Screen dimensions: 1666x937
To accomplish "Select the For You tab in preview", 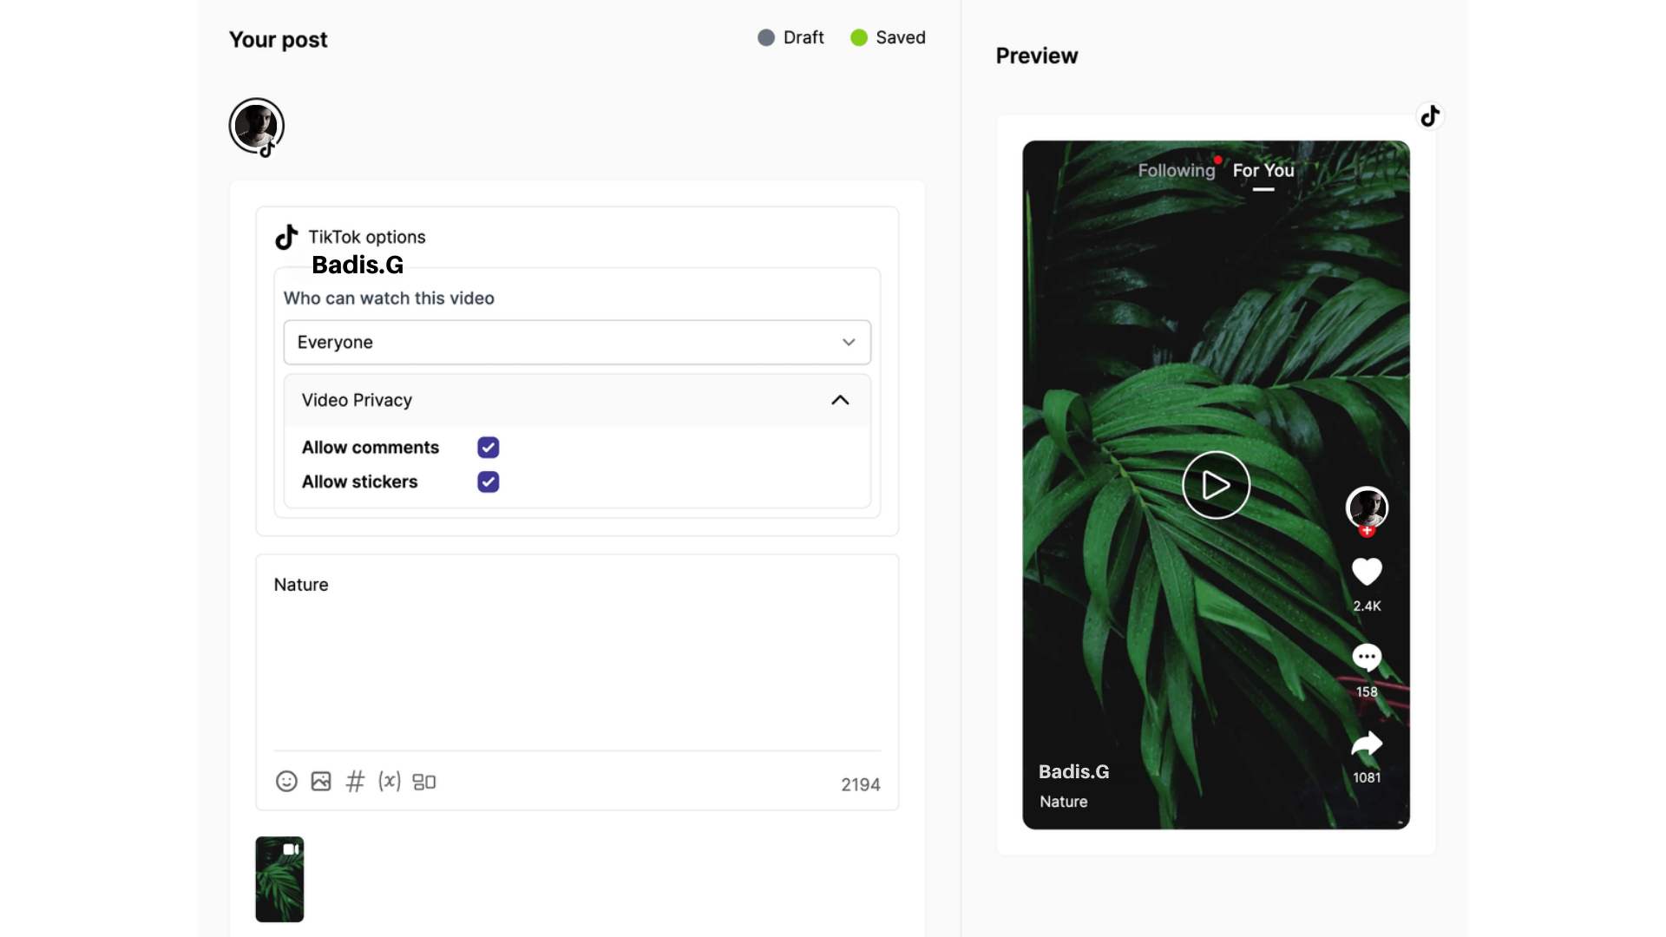I will coord(1263,170).
